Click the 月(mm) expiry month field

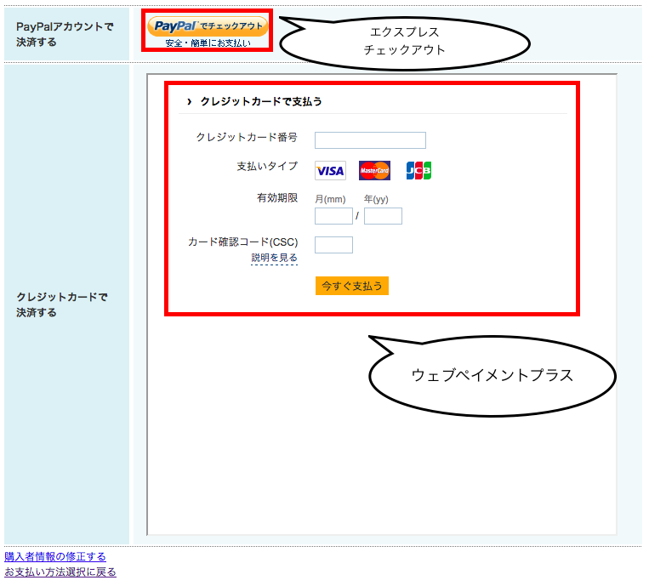(333, 216)
